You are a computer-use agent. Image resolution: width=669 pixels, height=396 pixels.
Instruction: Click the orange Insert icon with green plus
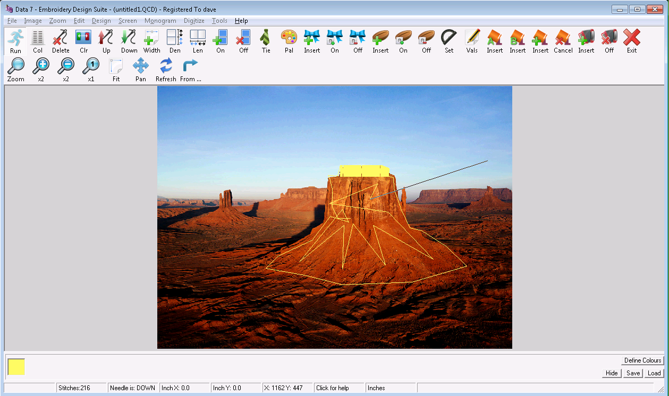point(540,38)
